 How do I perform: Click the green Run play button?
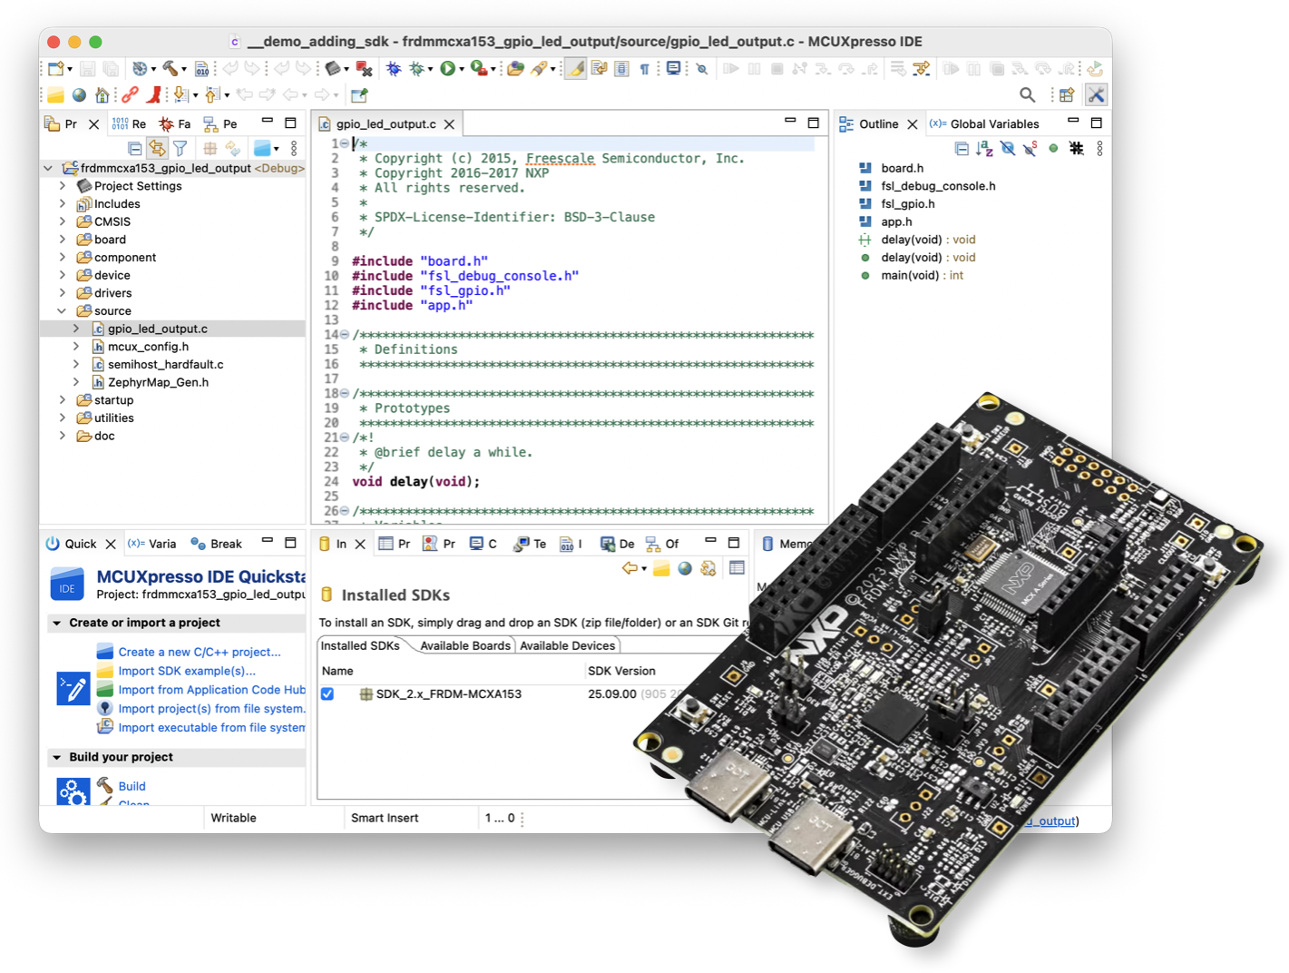(x=447, y=69)
